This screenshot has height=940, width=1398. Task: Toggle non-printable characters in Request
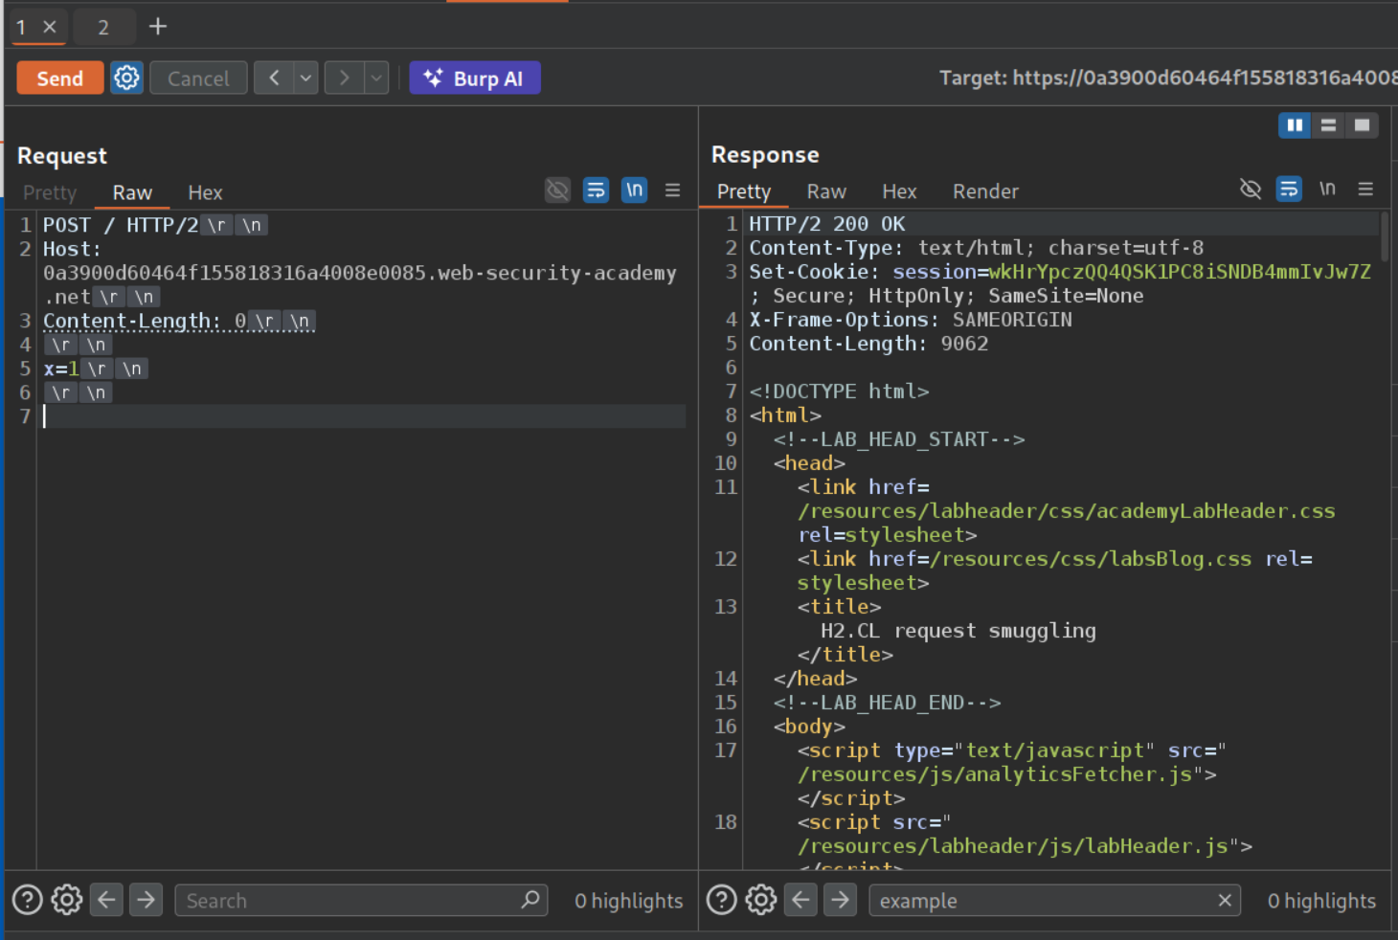point(634,190)
